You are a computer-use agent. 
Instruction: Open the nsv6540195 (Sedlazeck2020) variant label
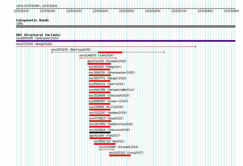[38, 38]
